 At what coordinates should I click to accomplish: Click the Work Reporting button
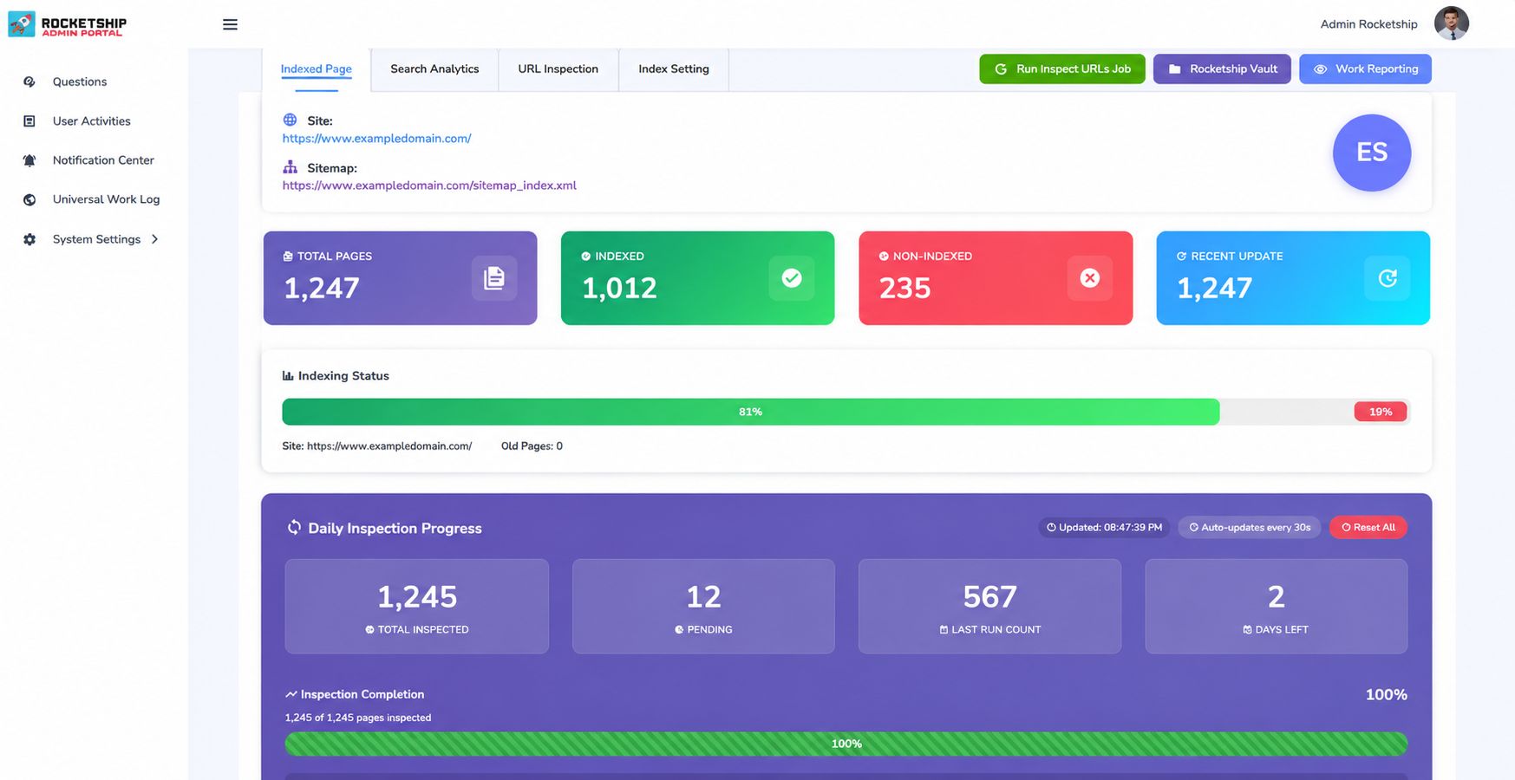[1365, 69]
